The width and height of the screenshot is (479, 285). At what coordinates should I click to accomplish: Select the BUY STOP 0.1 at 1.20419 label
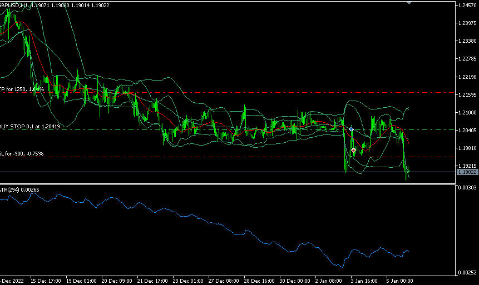30,126
